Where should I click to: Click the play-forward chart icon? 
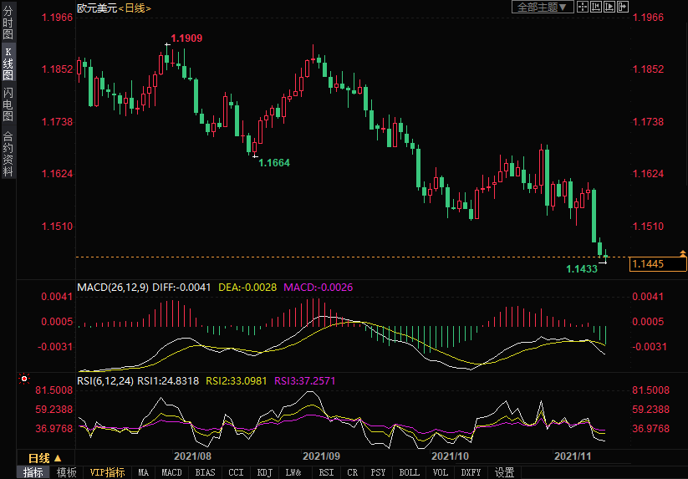click(609, 7)
